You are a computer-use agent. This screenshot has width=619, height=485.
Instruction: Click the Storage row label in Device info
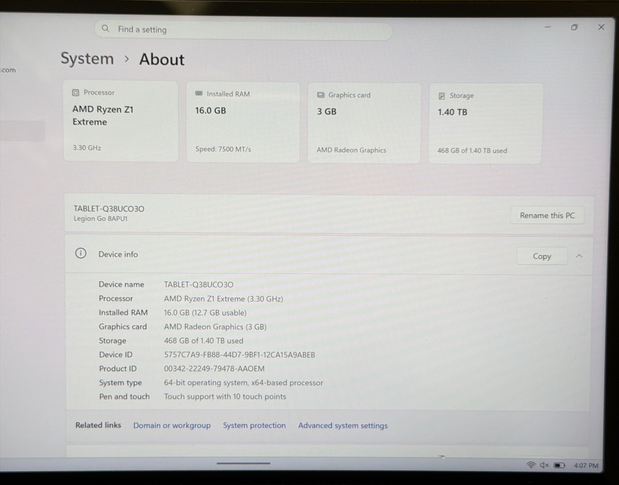coord(113,341)
